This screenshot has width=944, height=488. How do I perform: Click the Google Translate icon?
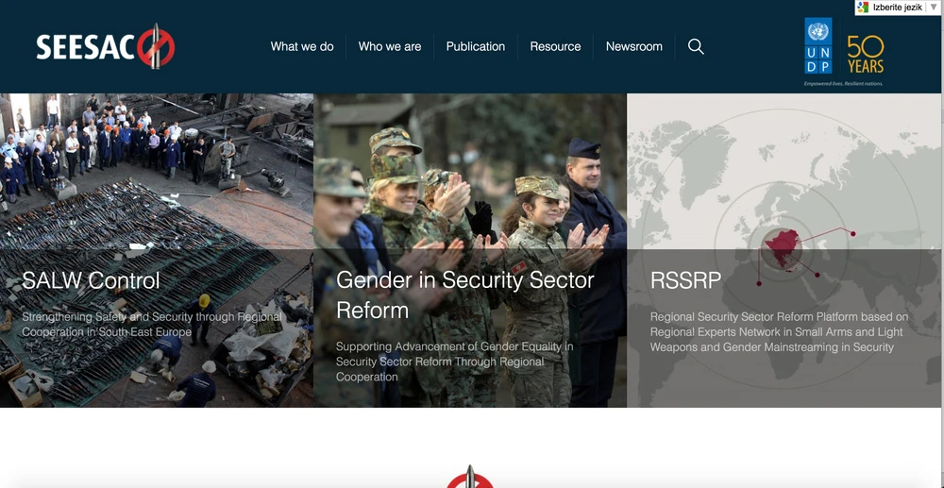pyautogui.click(x=864, y=8)
